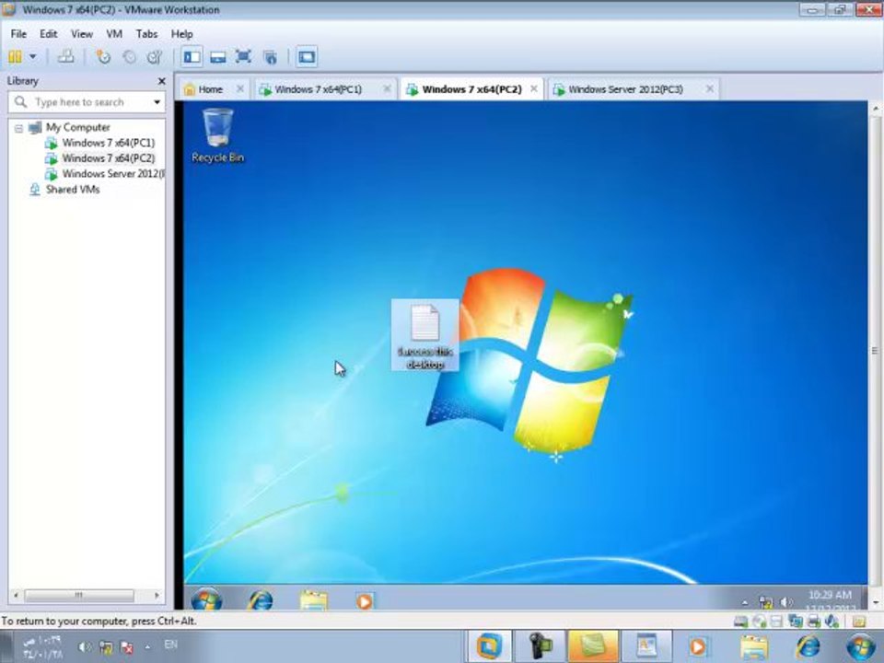Toggle the thumbnail bar toolbar button
The image size is (884, 663).
pos(217,56)
